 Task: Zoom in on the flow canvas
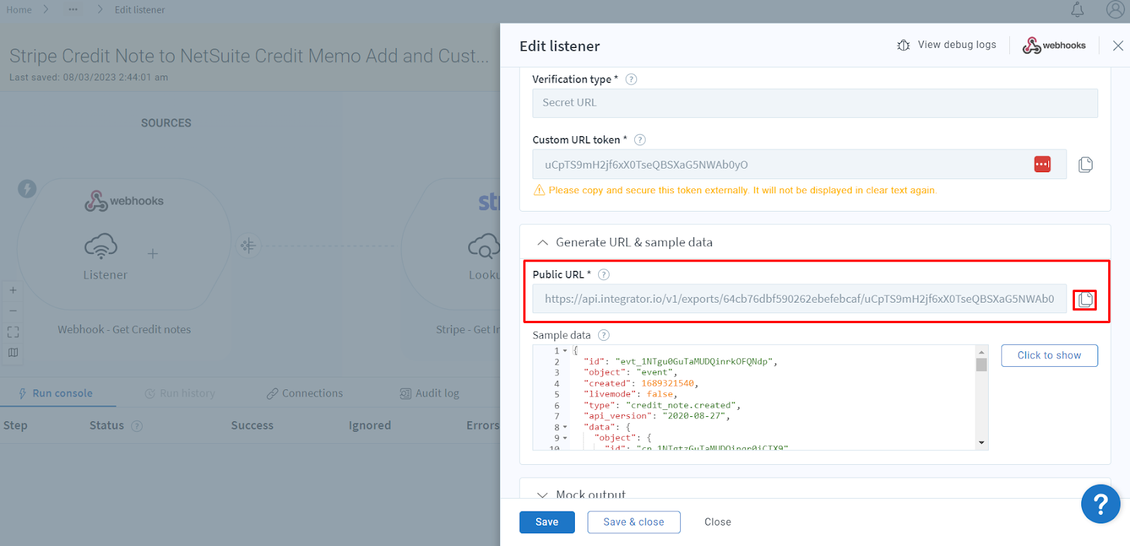click(13, 290)
